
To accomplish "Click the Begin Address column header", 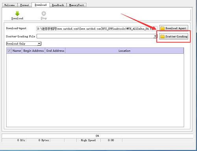I will point(33,51).
